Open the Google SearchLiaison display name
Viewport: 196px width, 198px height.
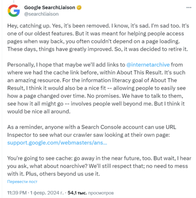pos(49,7)
